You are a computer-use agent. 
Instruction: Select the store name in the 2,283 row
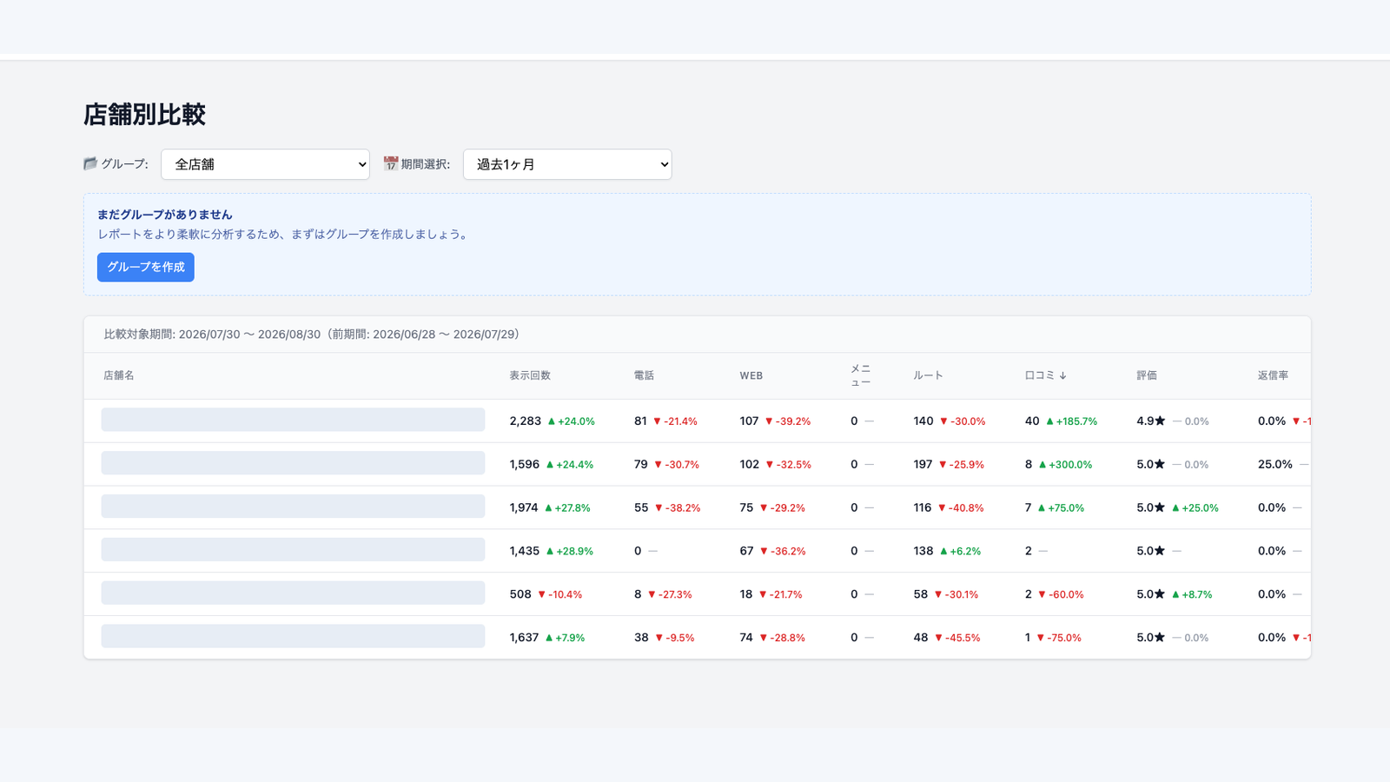click(293, 420)
